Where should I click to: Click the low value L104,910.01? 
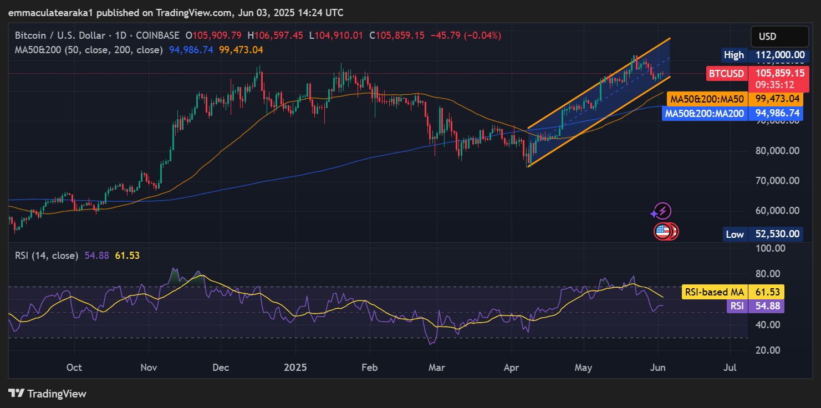336,35
